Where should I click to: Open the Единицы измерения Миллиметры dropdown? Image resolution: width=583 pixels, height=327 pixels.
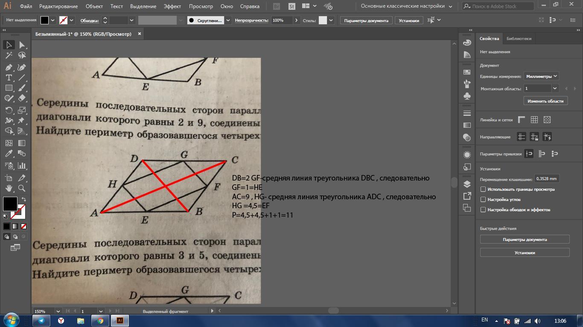tap(542, 76)
